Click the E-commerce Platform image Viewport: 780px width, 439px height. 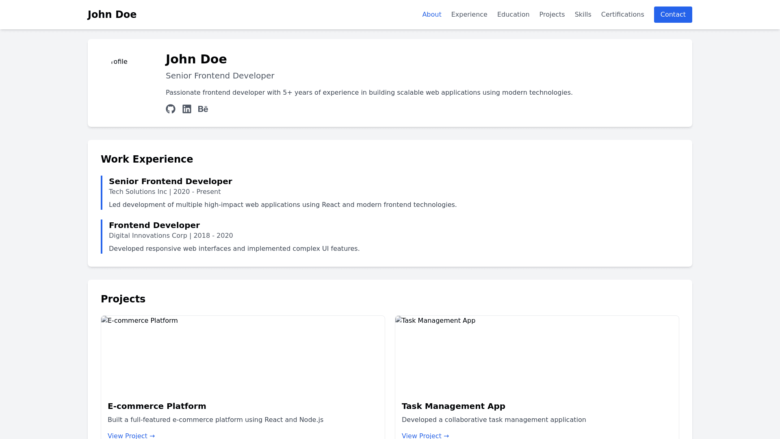coord(243,354)
